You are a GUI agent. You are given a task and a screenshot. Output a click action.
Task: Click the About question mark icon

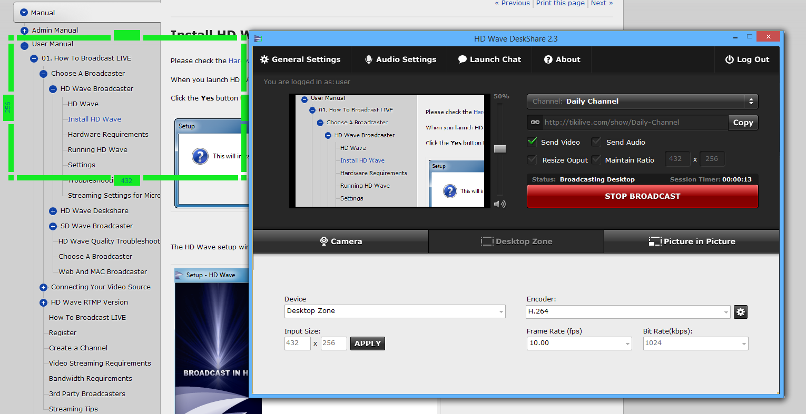click(x=548, y=59)
